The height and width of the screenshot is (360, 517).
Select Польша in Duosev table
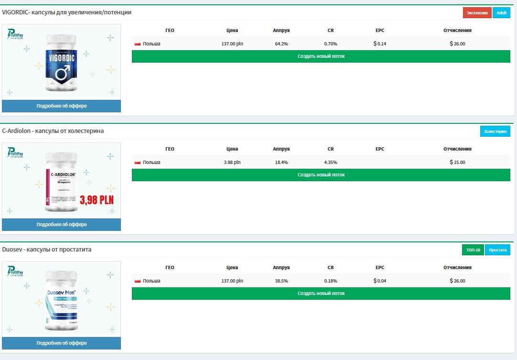[x=151, y=281]
